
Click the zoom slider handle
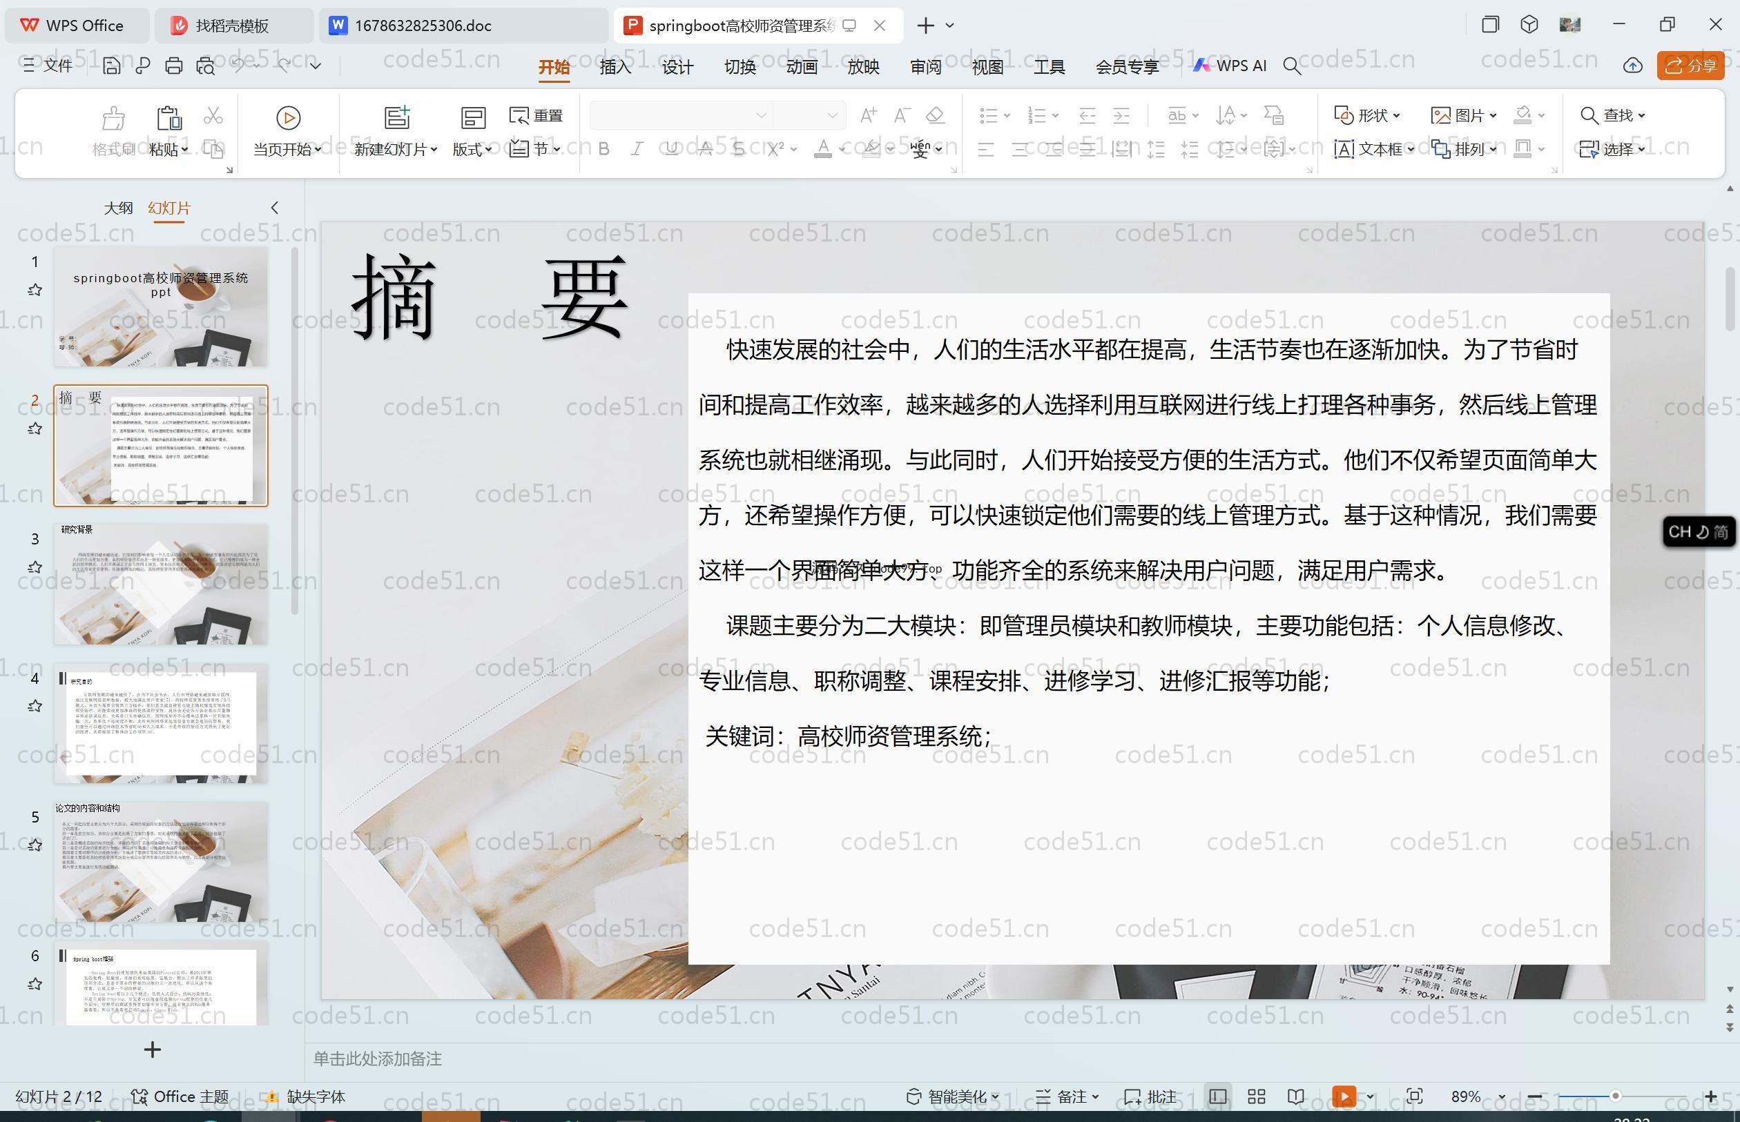[1615, 1096]
